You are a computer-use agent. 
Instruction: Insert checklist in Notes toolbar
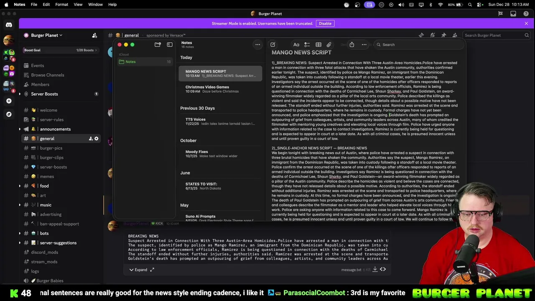(307, 44)
